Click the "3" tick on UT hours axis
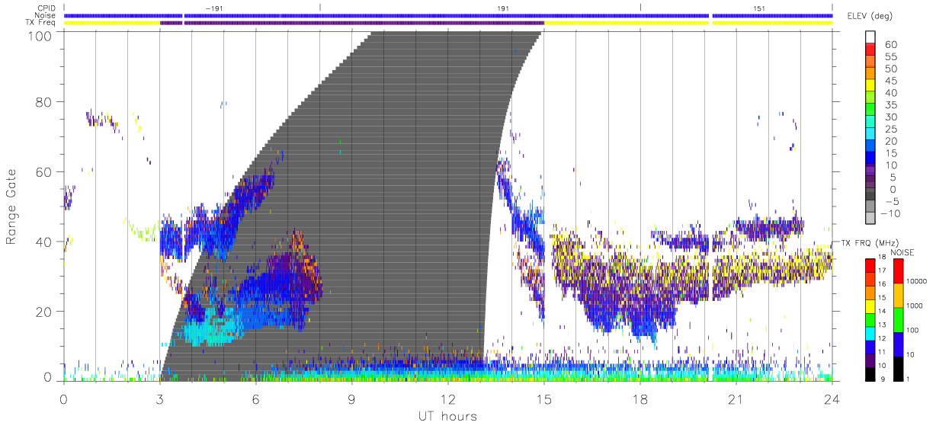 click(160, 399)
